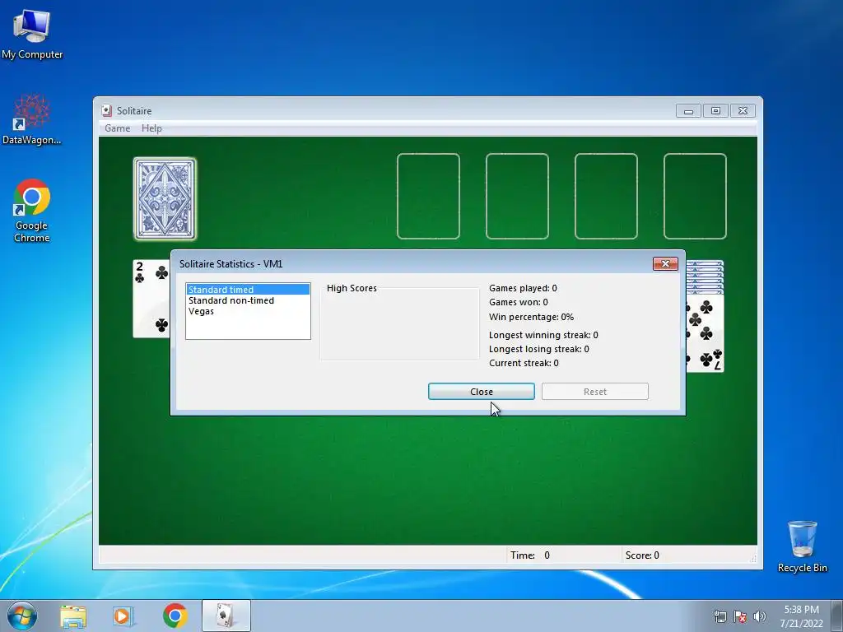Open File Explorer from taskbar
Viewport: 843px width, 632px height.
[x=73, y=616]
